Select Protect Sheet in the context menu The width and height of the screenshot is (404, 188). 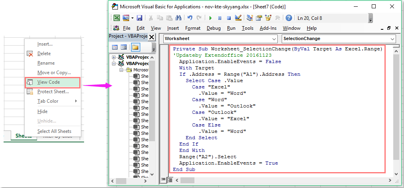53,92
